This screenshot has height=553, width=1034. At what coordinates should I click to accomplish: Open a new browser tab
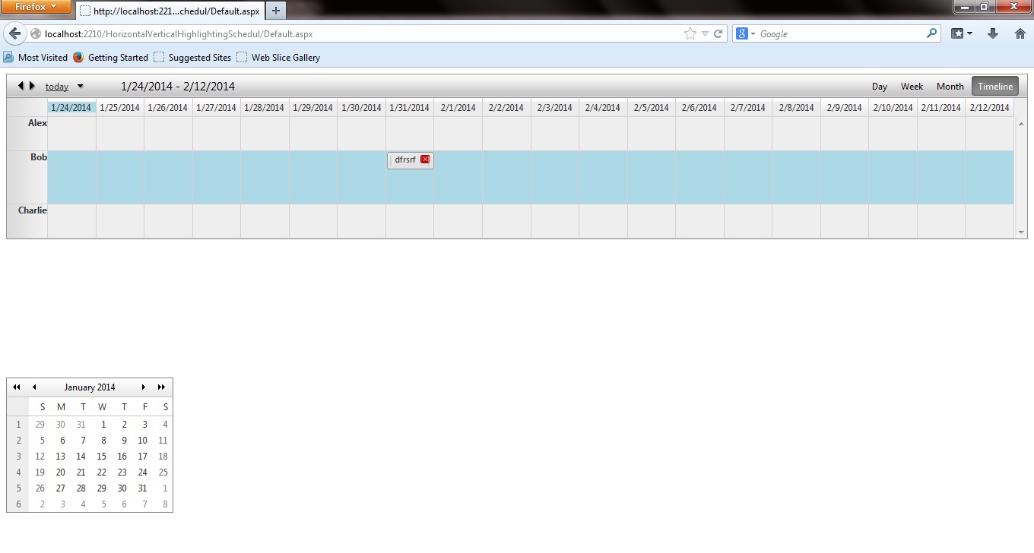(276, 11)
